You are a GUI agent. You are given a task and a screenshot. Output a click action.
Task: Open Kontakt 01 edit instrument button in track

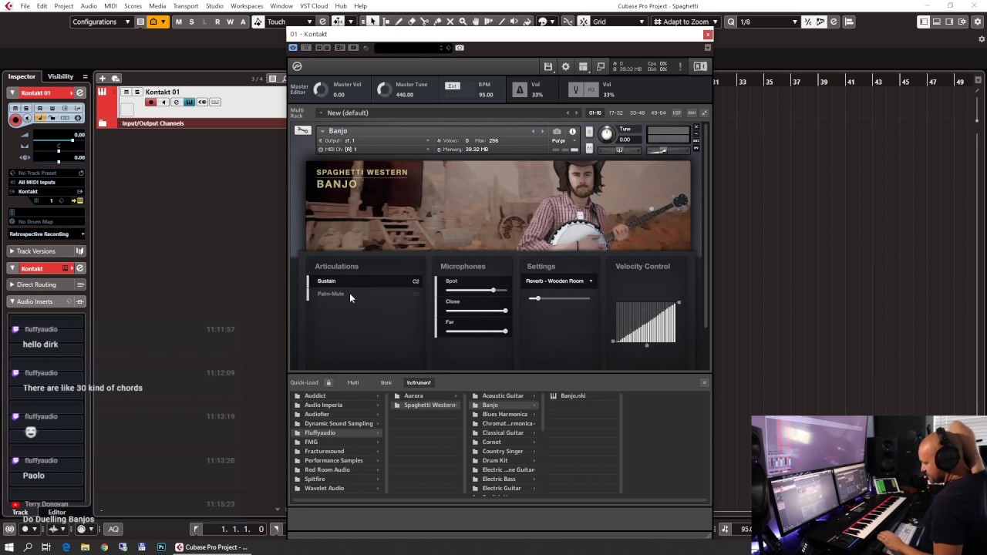176,103
